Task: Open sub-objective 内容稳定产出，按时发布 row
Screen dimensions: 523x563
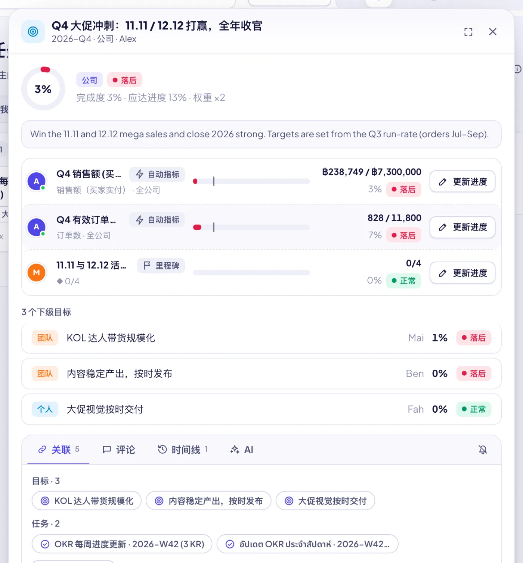Action: (x=261, y=373)
